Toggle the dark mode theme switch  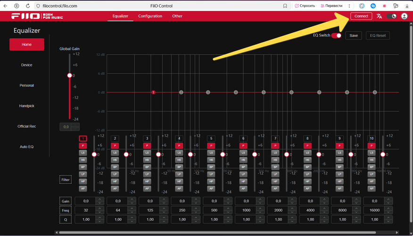[x=392, y=16]
